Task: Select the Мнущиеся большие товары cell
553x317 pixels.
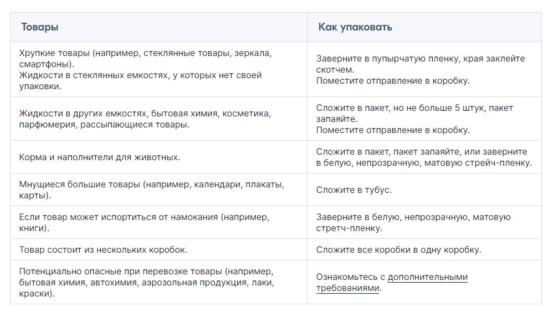Action: pyautogui.click(x=158, y=190)
